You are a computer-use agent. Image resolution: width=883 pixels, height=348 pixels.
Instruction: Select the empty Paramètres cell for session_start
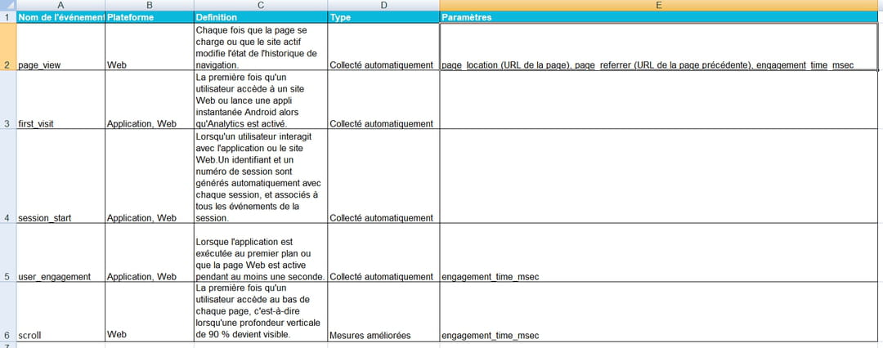(x=658, y=176)
